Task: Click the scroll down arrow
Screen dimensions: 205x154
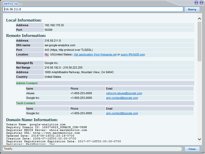Action: click(200, 139)
